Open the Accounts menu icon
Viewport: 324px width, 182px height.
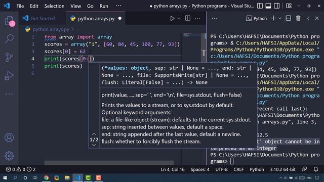(9, 138)
